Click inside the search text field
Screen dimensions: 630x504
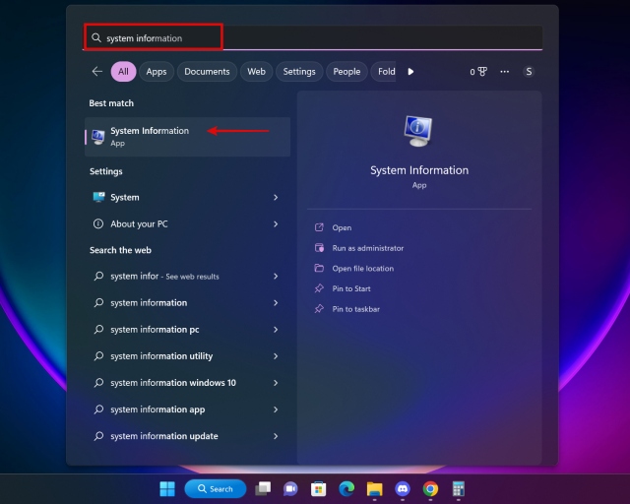click(x=313, y=37)
